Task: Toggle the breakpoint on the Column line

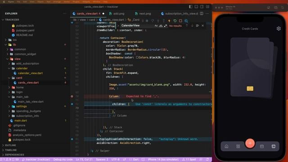Action: click(x=72, y=96)
